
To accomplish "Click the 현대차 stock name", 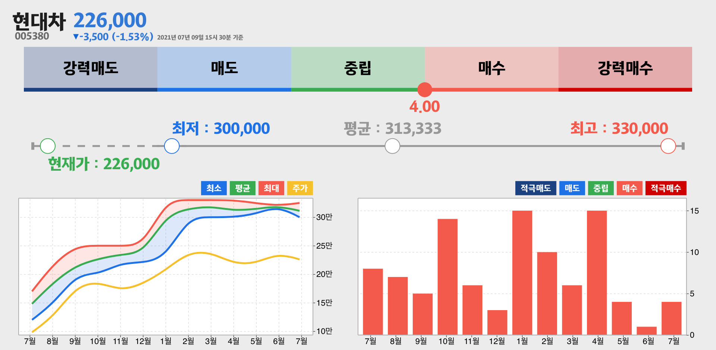I will pos(39,22).
